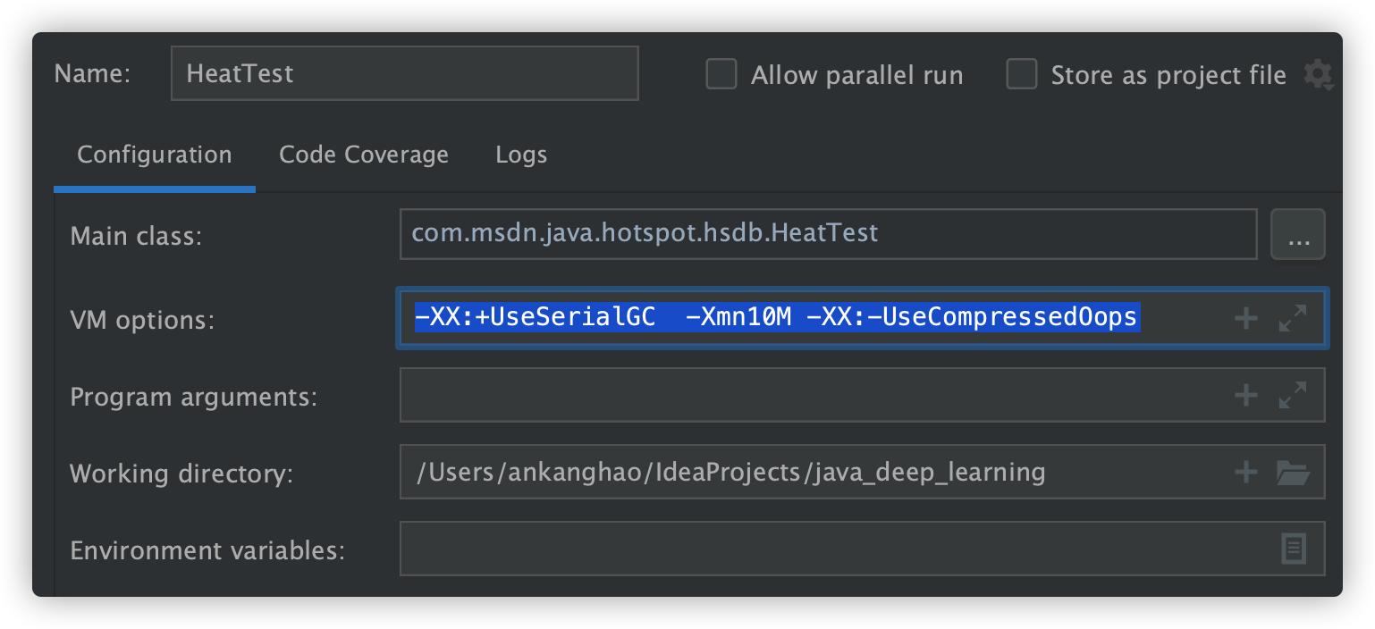Click the empty Program arguments field

(805, 395)
